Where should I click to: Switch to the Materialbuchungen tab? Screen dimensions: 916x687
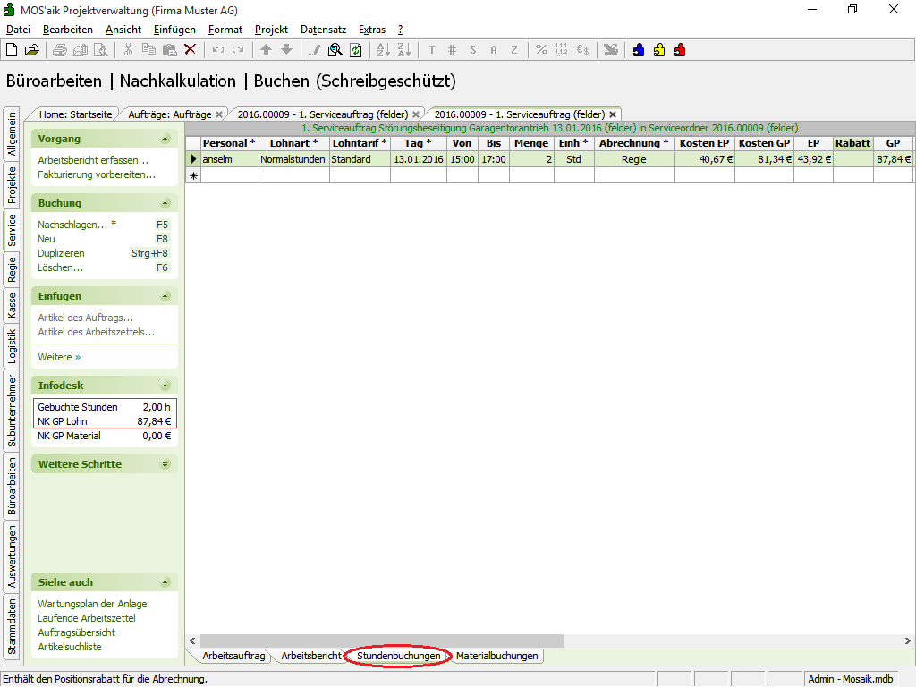[496, 656]
